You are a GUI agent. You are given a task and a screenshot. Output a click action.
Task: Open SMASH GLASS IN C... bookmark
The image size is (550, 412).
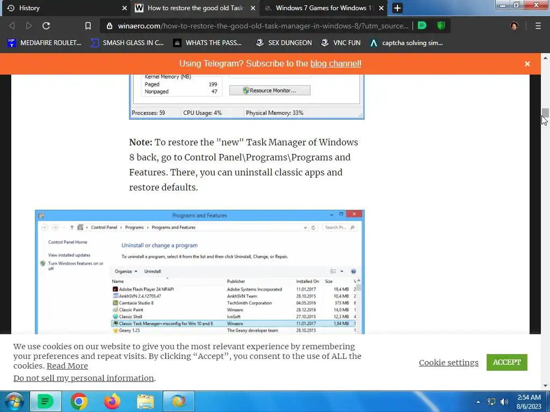click(x=127, y=43)
